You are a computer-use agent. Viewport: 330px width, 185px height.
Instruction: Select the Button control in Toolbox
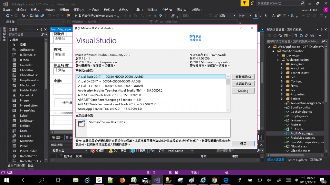(24, 60)
